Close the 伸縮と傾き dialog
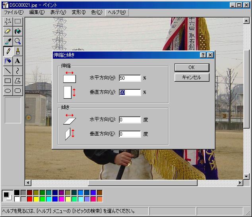This screenshot has width=252, height=217. pyautogui.click(x=210, y=55)
